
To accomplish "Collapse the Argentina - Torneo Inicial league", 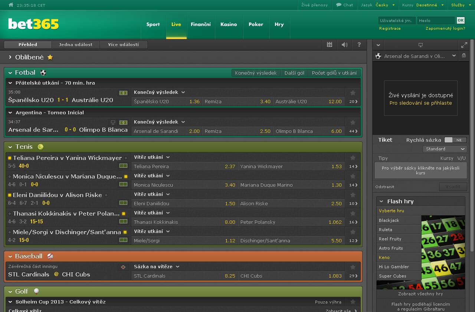I will [10, 113].
